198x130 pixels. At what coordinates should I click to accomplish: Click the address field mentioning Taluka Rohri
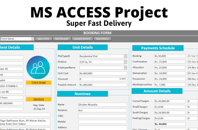tap(25, 122)
